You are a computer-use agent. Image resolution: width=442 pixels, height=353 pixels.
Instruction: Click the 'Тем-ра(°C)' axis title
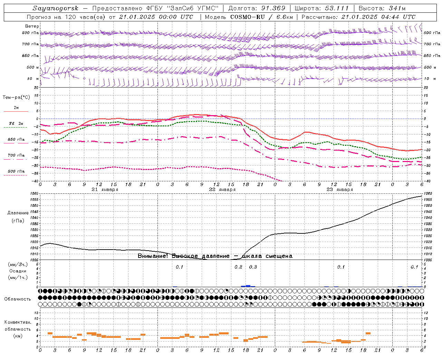coord(16,97)
